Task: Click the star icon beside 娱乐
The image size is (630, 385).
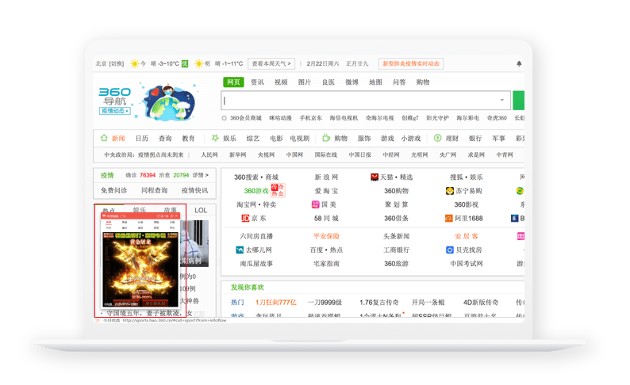Action: [x=215, y=138]
